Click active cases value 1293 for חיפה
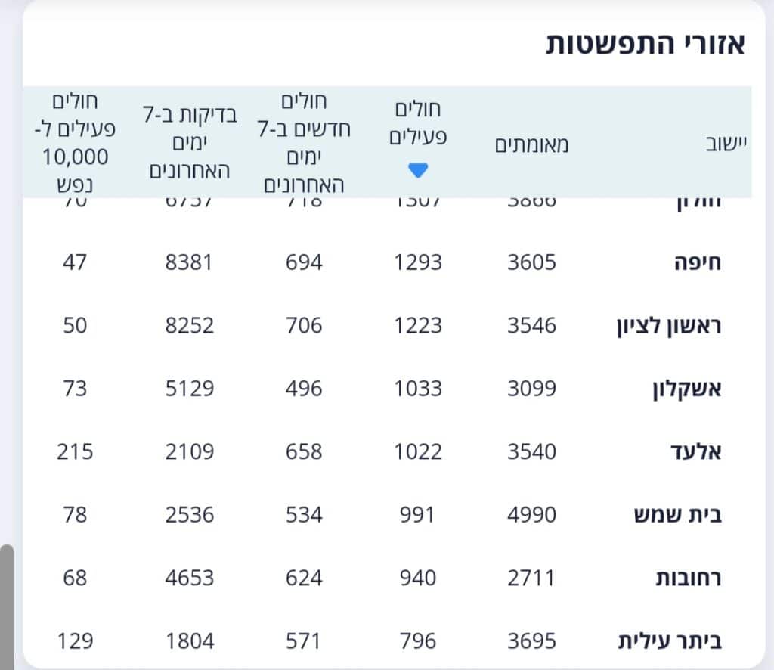The height and width of the screenshot is (670, 774). coord(417,262)
